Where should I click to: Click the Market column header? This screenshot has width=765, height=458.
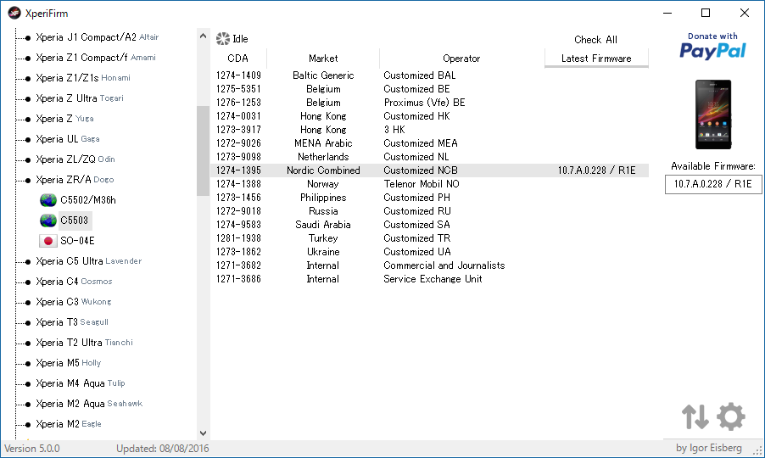pyautogui.click(x=323, y=59)
